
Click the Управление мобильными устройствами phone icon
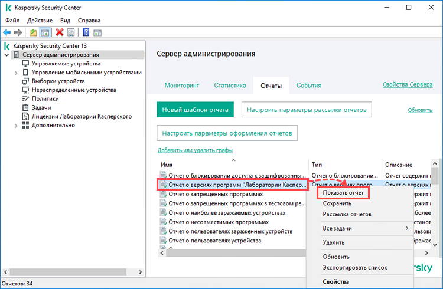pos(25,73)
